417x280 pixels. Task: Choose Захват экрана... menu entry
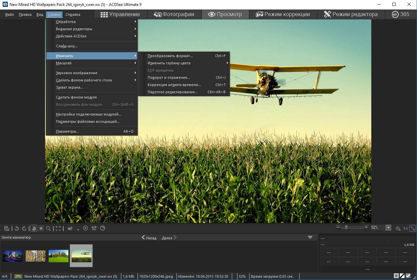coord(92,87)
